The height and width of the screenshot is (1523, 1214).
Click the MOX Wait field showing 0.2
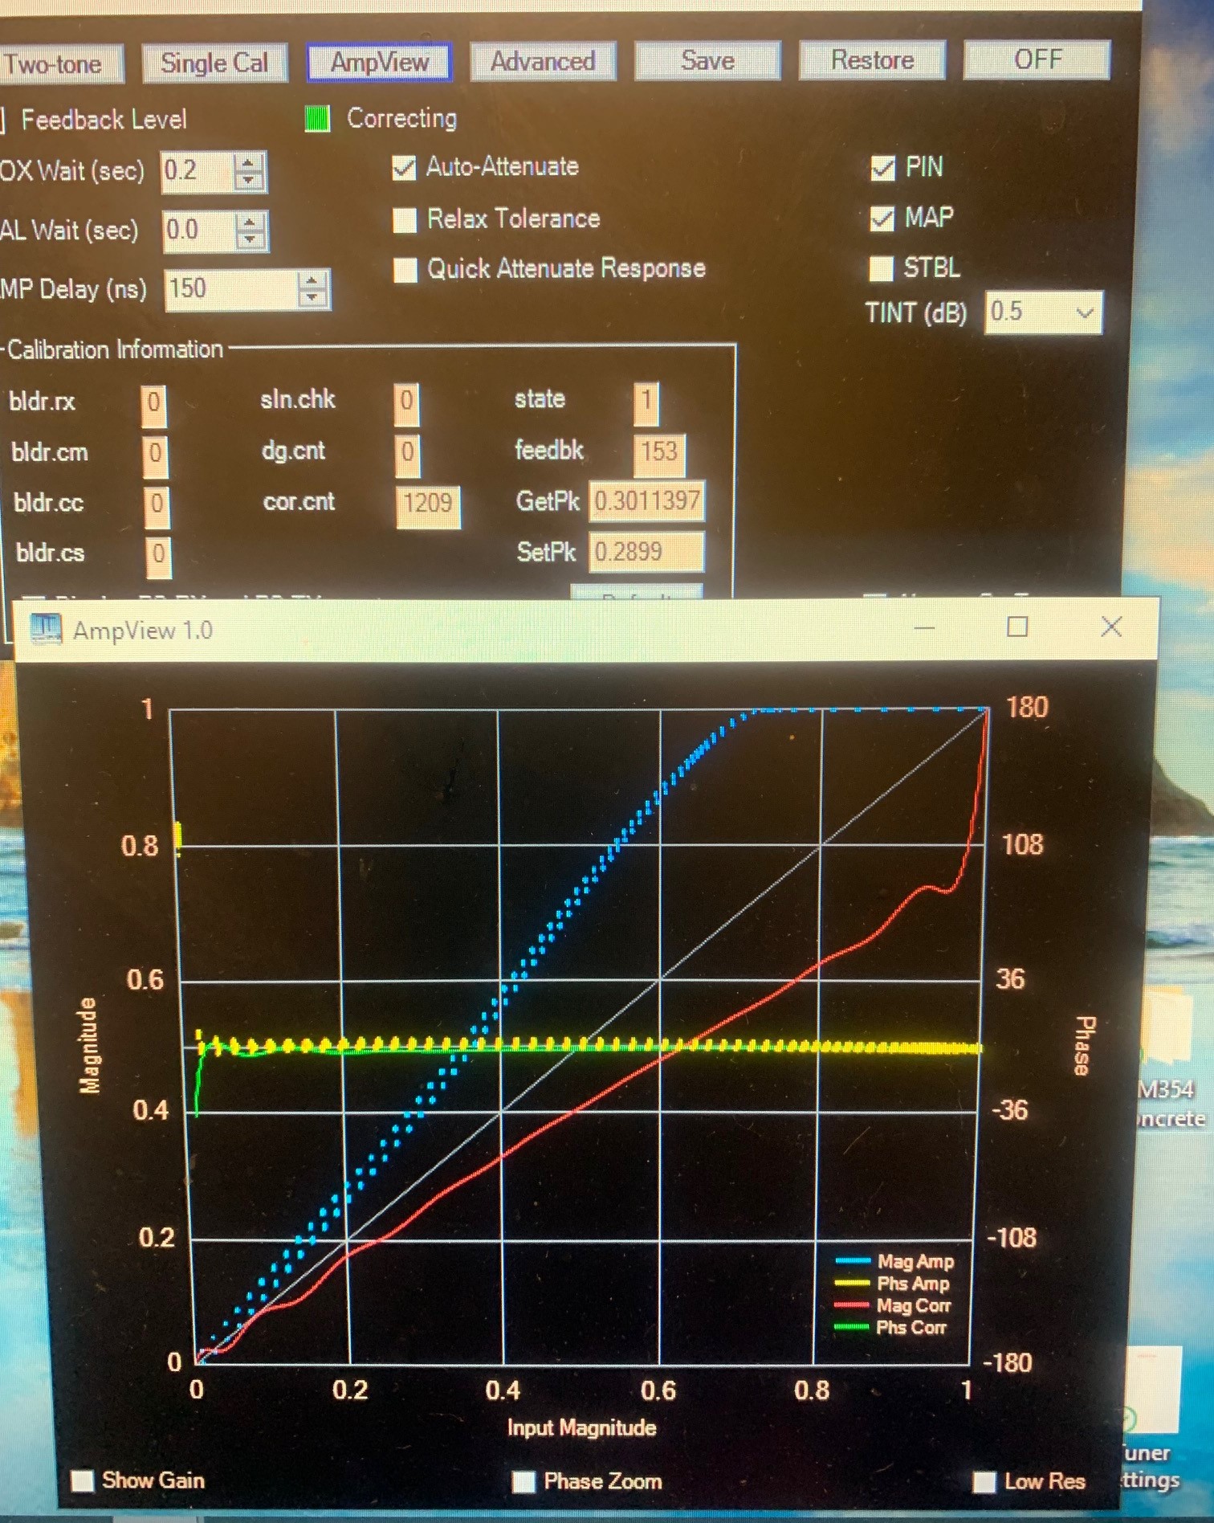198,171
